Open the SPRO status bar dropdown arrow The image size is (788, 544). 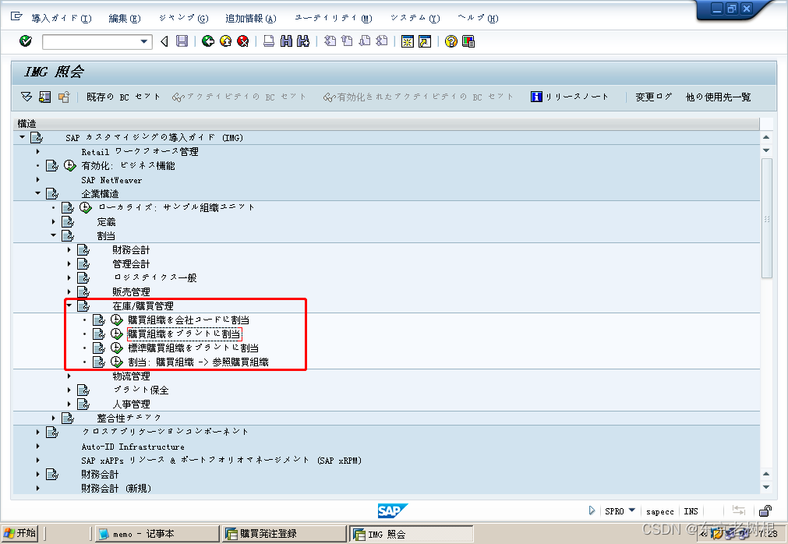pos(631,510)
